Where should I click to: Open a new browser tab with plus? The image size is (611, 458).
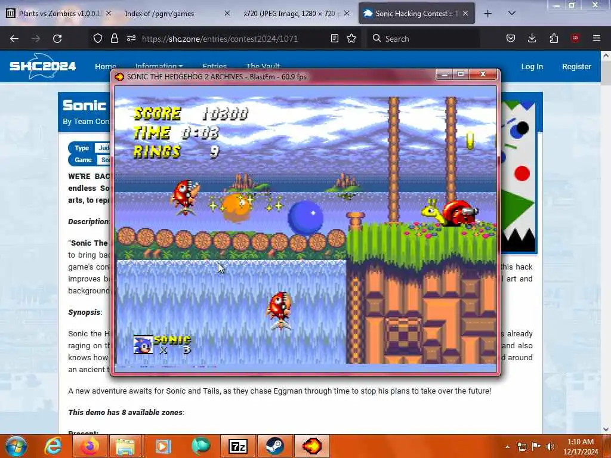tap(487, 14)
